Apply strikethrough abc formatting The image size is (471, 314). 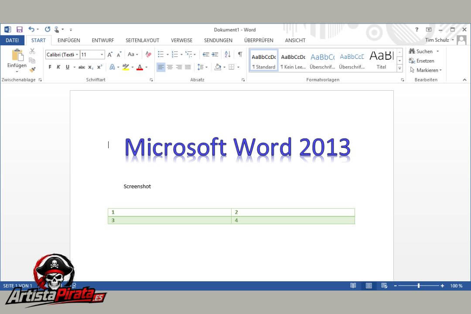click(82, 67)
